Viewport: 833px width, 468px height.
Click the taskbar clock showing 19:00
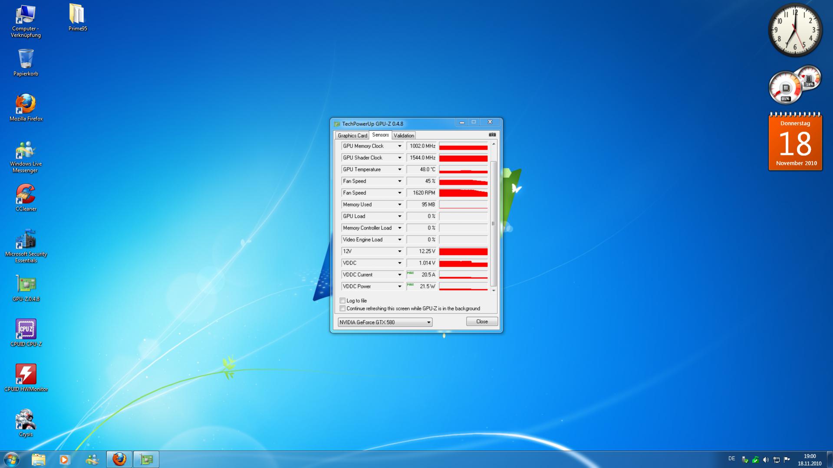(x=810, y=460)
